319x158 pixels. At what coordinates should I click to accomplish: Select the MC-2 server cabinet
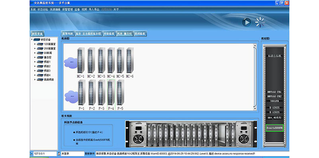point(91,60)
